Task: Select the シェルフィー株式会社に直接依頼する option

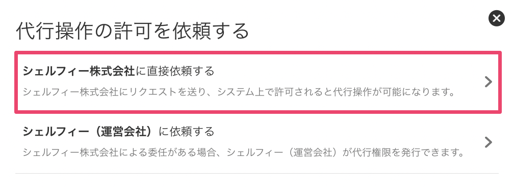Action: coord(258,82)
